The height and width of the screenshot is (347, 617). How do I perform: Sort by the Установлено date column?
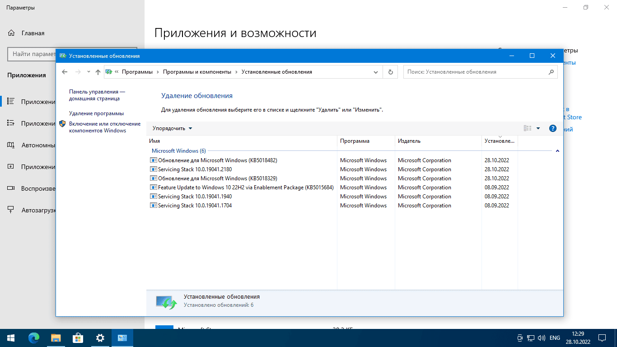coord(500,141)
